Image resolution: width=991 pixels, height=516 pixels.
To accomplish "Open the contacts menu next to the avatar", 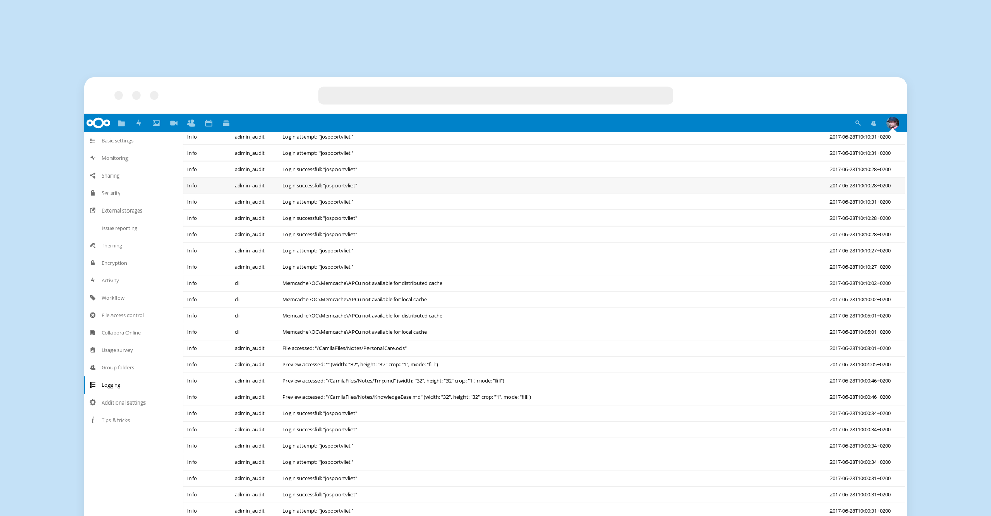I will click(x=873, y=123).
